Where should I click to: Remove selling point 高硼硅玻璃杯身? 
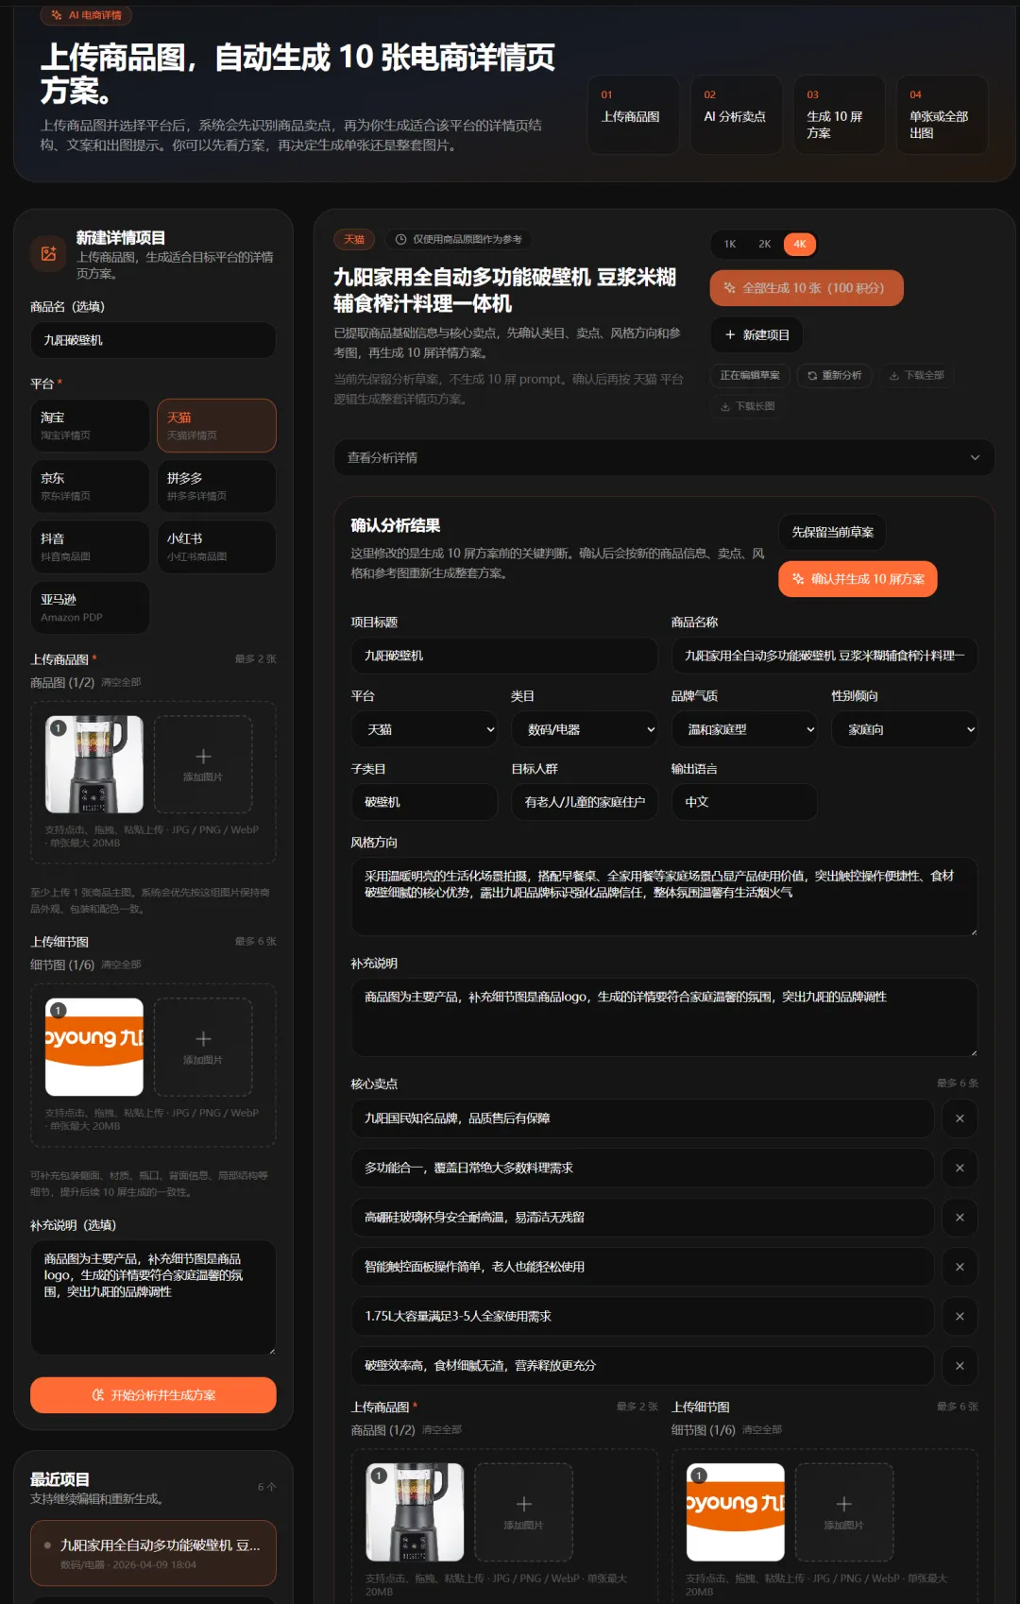click(960, 1218)
